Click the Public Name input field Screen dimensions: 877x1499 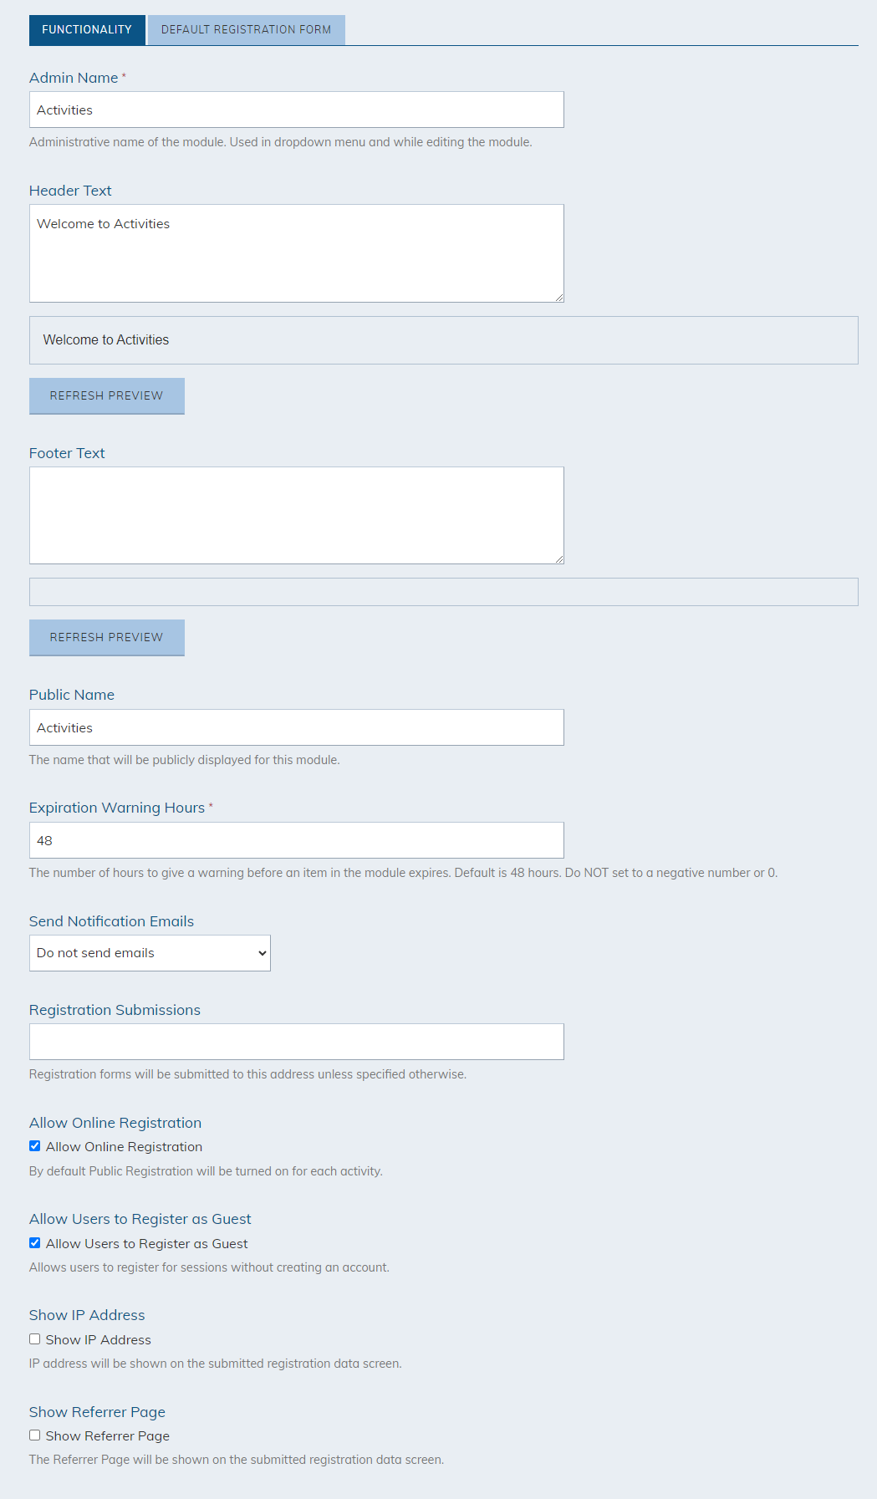(297, 727)
